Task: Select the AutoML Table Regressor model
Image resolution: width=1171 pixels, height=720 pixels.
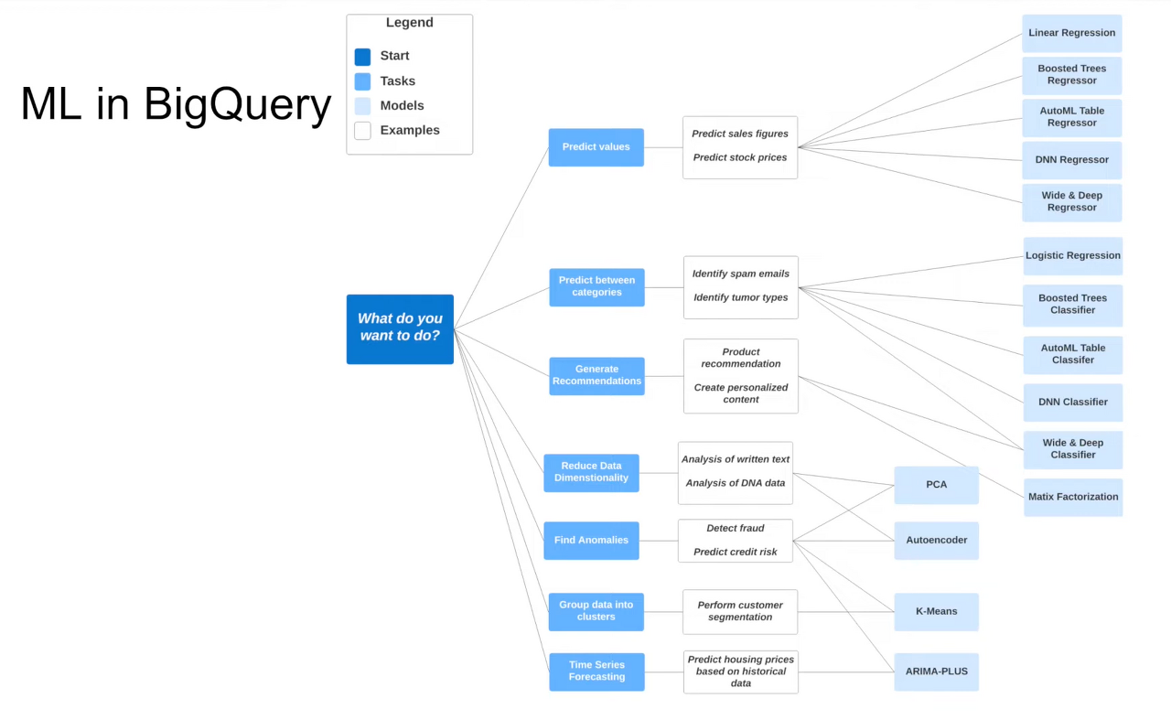Action: click(x=1071, y=117)
